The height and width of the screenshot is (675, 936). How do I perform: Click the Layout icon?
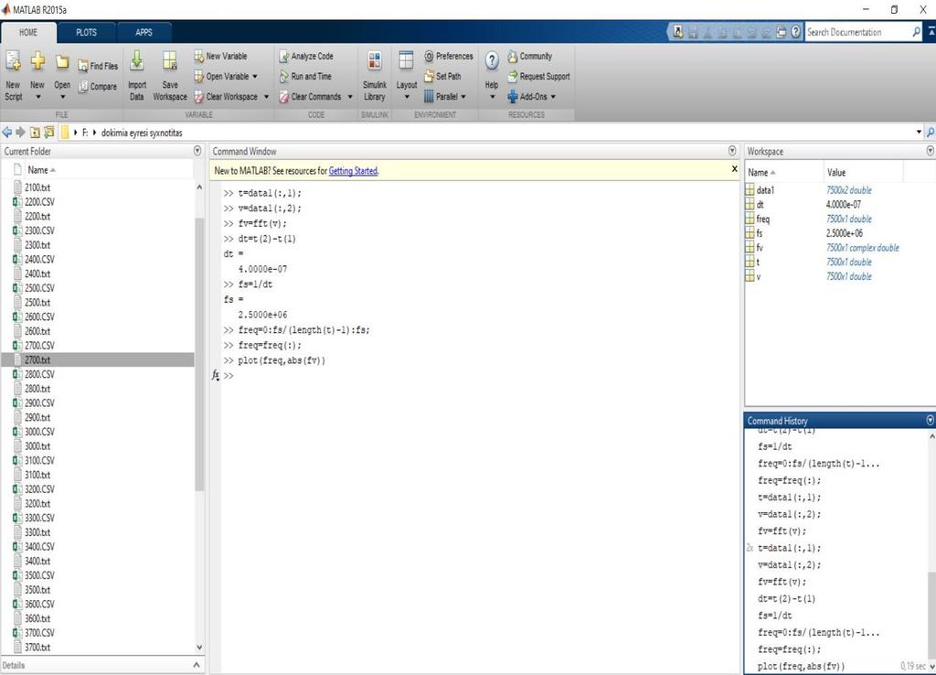pos(406,60)
